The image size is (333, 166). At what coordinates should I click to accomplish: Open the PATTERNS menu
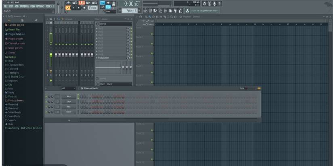click(x=25, y=6)
